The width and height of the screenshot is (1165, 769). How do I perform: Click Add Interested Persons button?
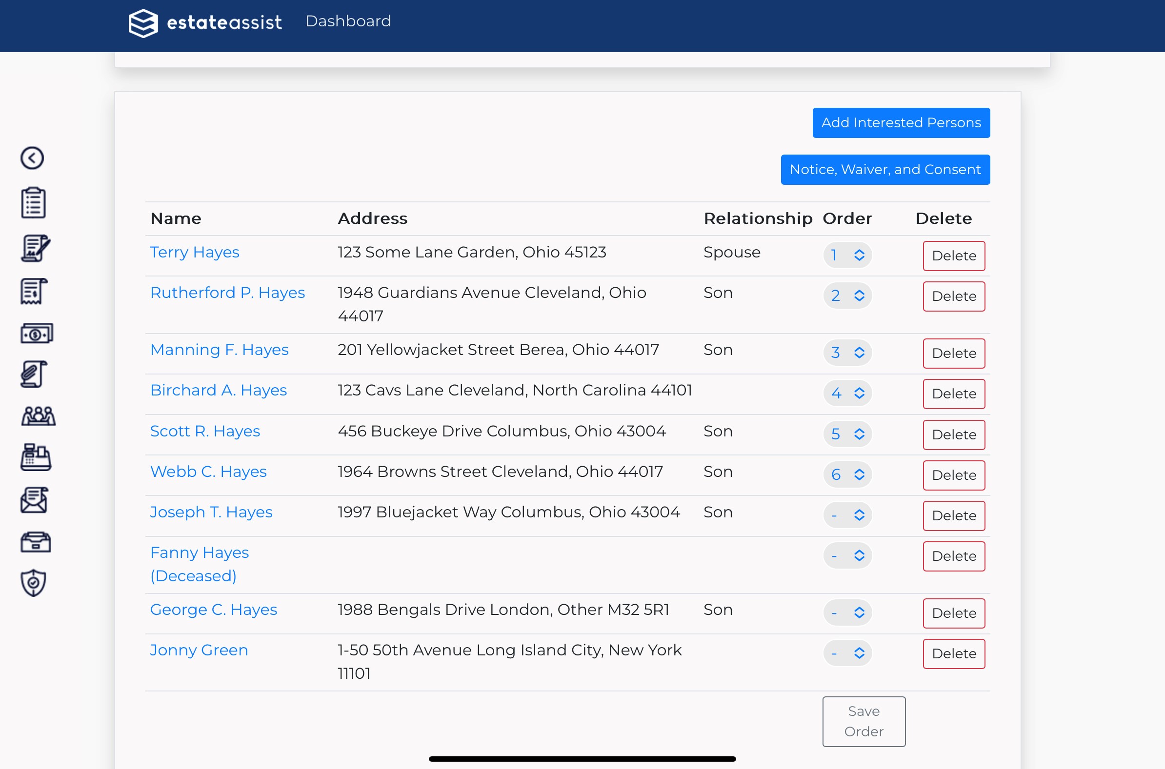point(901,122)
